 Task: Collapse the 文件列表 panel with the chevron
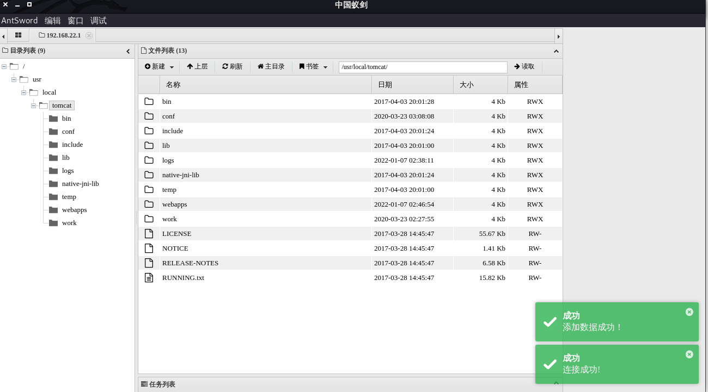(556, 51)
